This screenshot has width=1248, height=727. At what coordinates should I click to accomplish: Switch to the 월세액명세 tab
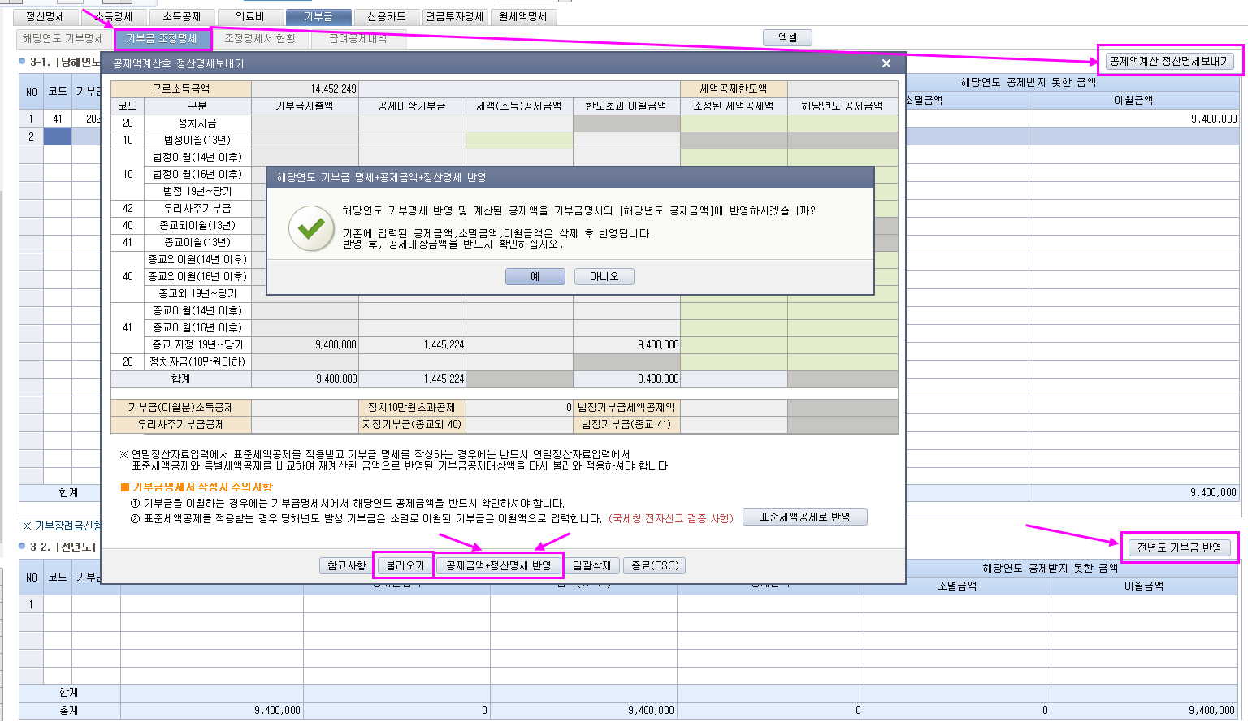(522, 16)
